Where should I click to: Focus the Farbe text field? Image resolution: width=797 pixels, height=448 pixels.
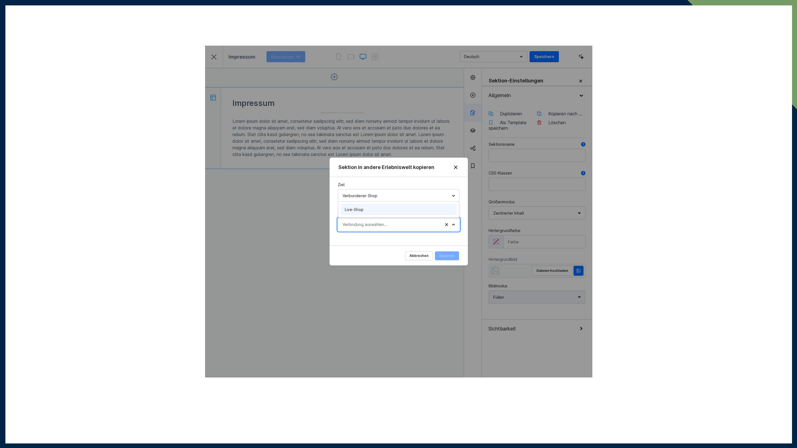(544, 242)
